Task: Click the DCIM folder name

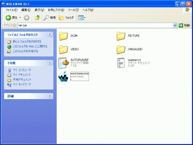Action: [74, 36]
